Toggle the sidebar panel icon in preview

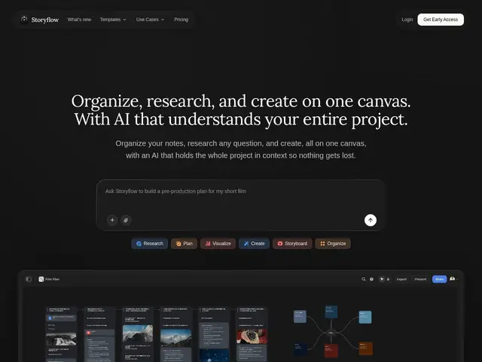[x=29, y=279]
